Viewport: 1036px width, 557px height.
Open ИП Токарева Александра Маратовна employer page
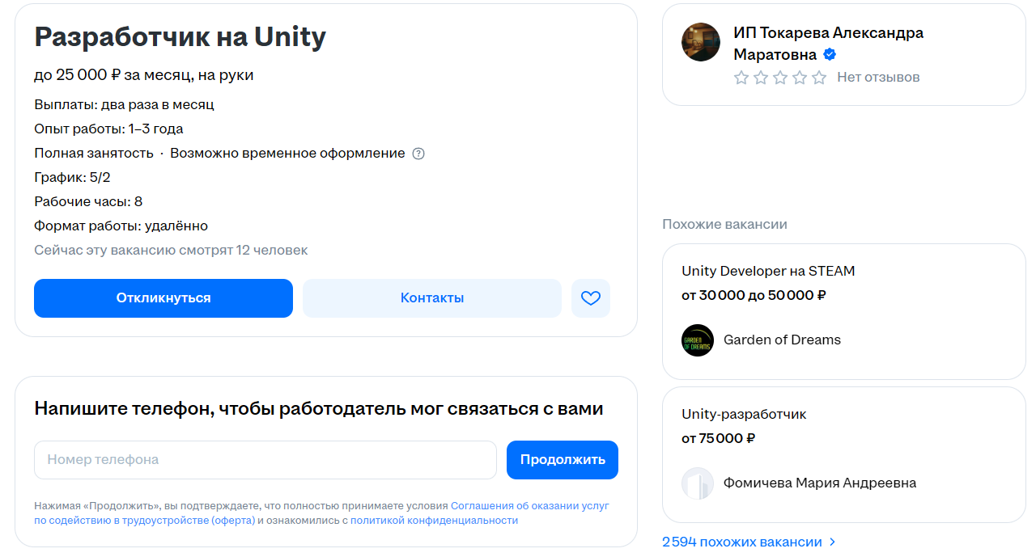coord(828,33)
